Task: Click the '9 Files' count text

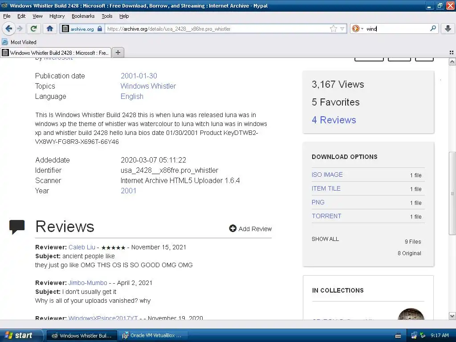Action: pyautogui.click(x=413, y=242)
